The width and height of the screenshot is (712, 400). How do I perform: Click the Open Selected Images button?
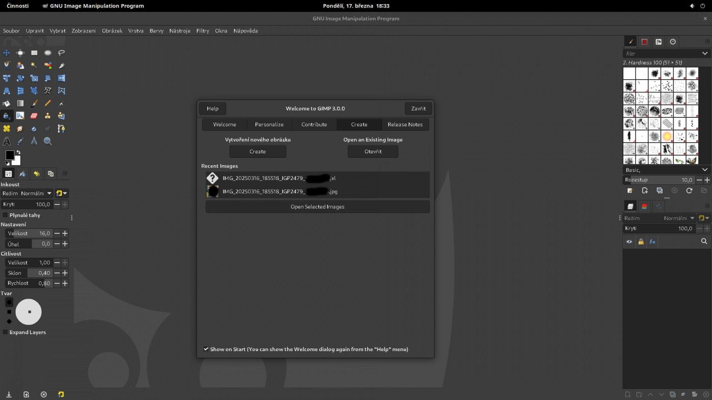tap(318, 207)
